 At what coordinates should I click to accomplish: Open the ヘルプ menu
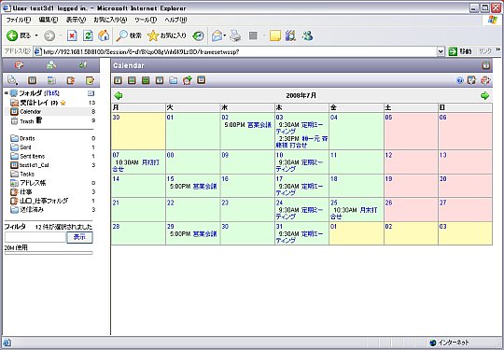(x=175, y=20)
